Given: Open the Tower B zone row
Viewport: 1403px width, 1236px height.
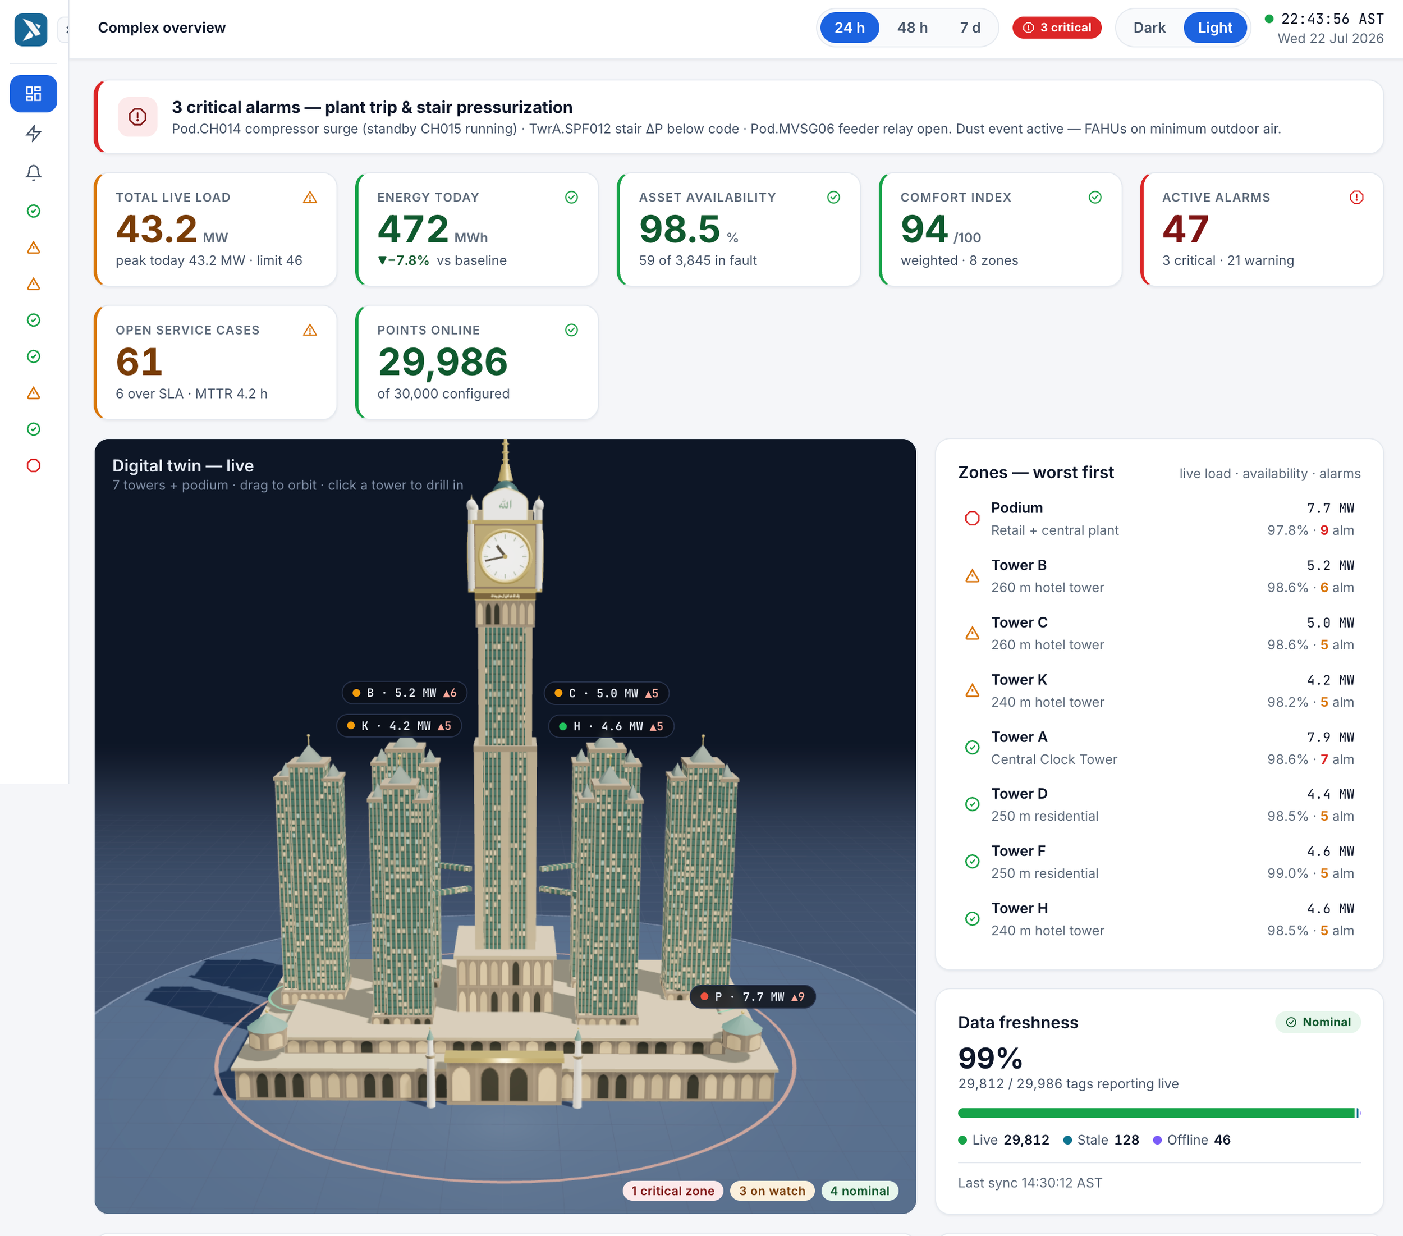Looking at the screenshot, I should (1159, 576).
